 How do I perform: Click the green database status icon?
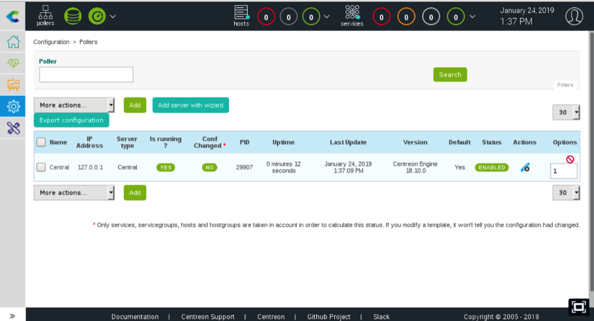pos(73,16)
